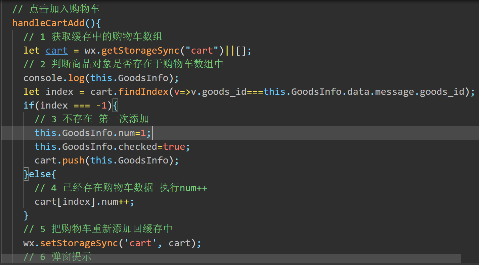The image size is (479, 265).
Task: Click the horizontal scrollbar at the bottom
Action: pyautogui.click(x=231, y=258)
